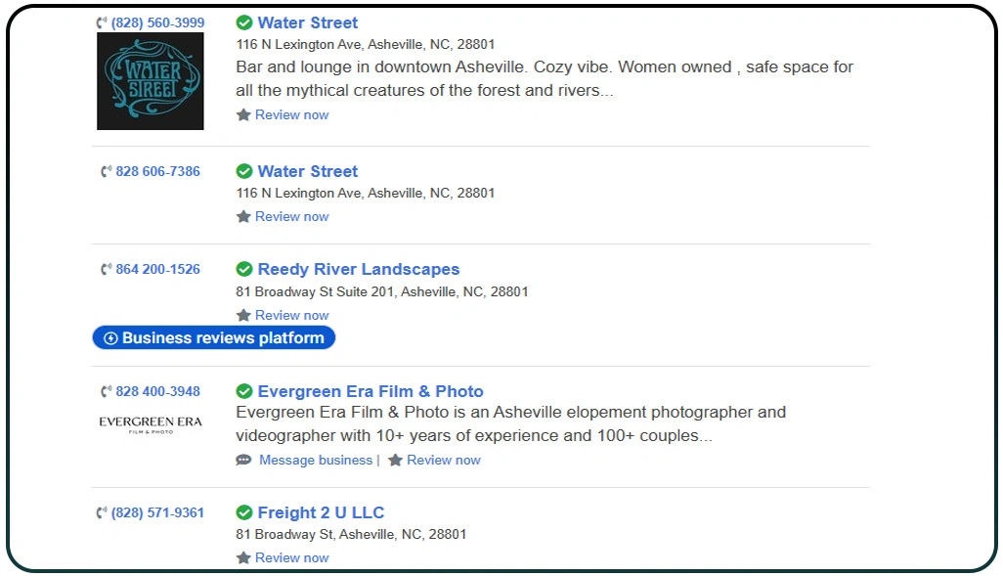Call phone number 828 606-7386
Image resolution: width=1003 pixels, height=576 pixels.
pyautogui.click(x=157, y=172)
